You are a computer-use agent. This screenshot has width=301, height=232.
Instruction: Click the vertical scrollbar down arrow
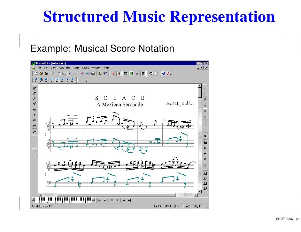[200, 191]
